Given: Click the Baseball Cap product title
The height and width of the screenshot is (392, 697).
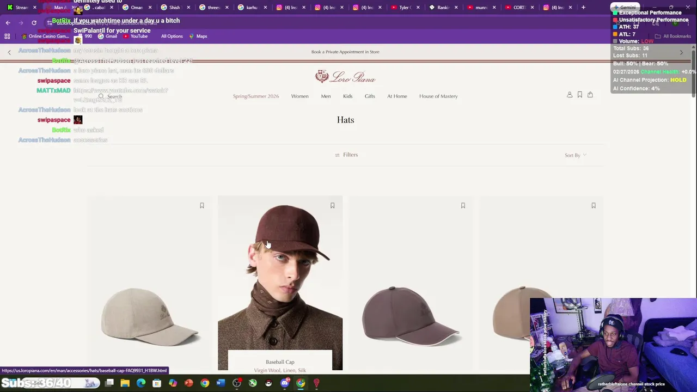Looking at the screenshot, I should coord(280,362).
